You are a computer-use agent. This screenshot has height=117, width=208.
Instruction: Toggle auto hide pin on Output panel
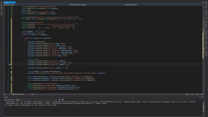pyautogui.click(x=201, y=97)
